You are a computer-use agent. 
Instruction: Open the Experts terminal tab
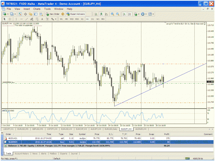click(64, 153)
